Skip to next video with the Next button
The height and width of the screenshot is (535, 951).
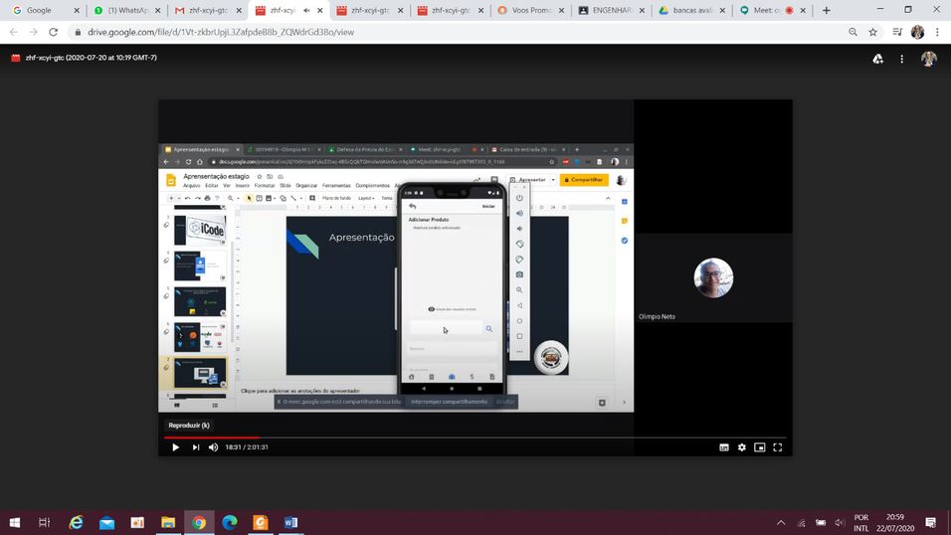tap(195, 447)
